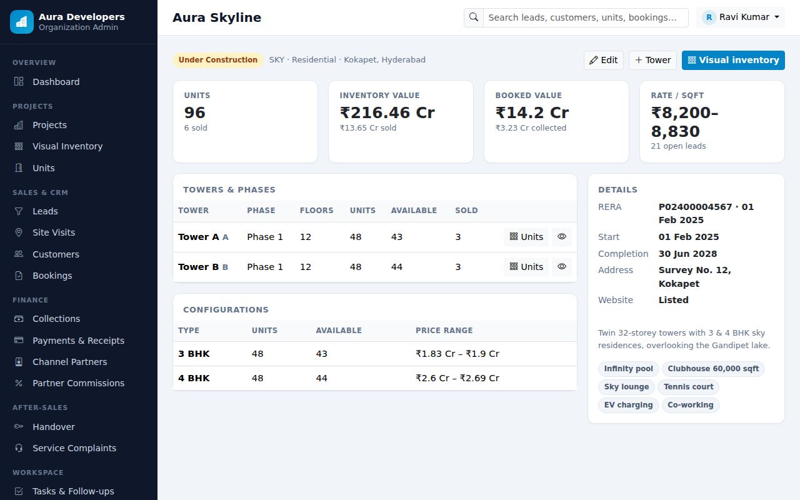Screen dimensions: 800x500
Task: Select the 3 BHK configuration row
Action: coord(375,354)
